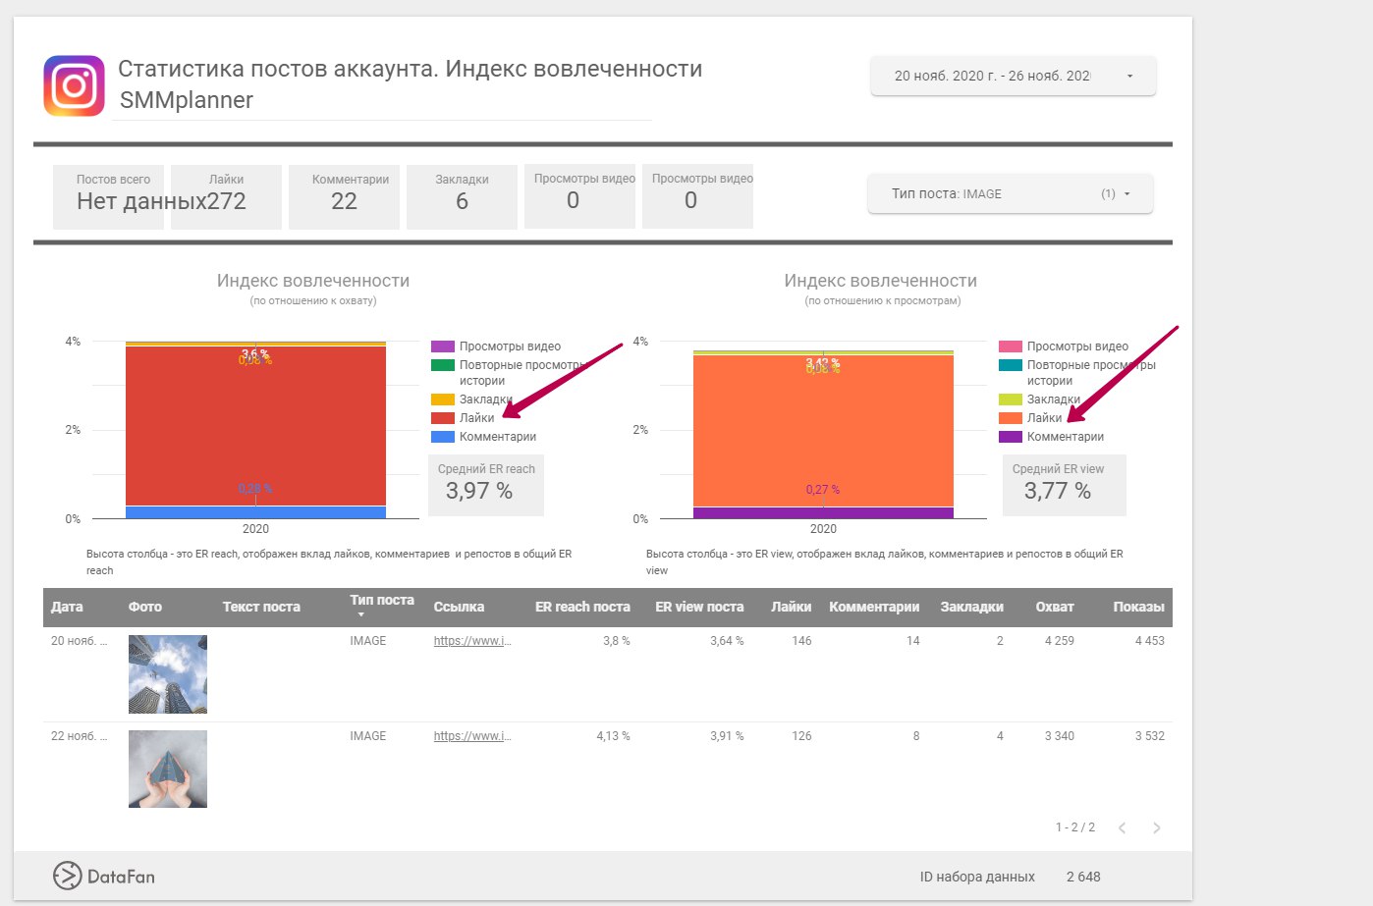
Task: Click the skyscrapers post thumbnail
Action: click(x=168, y=673)
